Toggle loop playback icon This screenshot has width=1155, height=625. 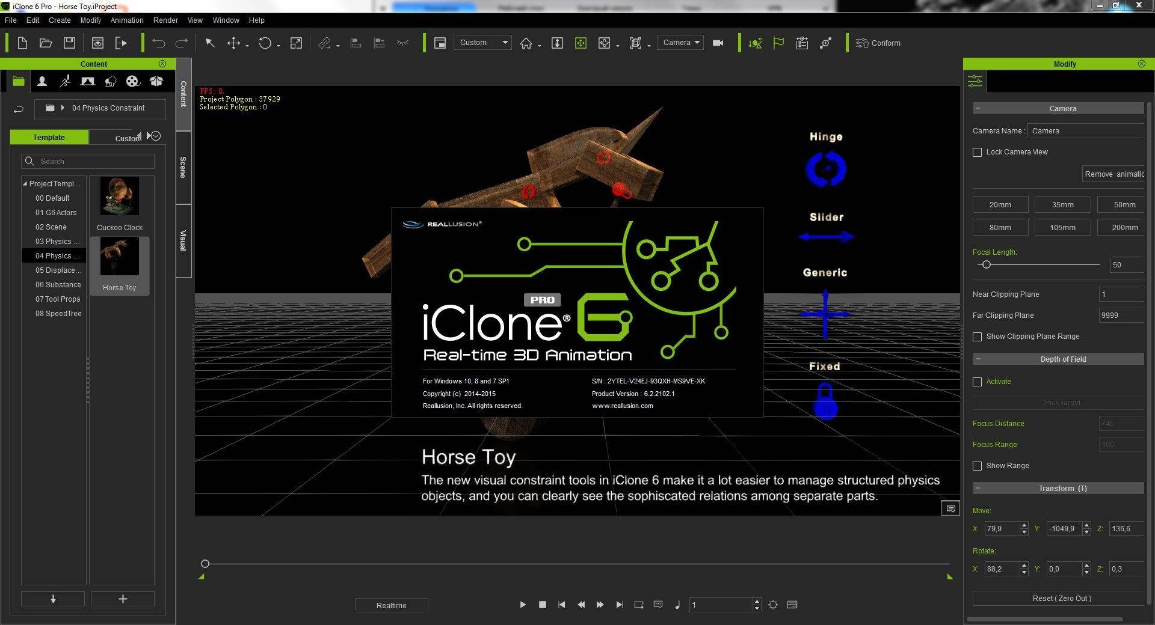tap(639, 605)
